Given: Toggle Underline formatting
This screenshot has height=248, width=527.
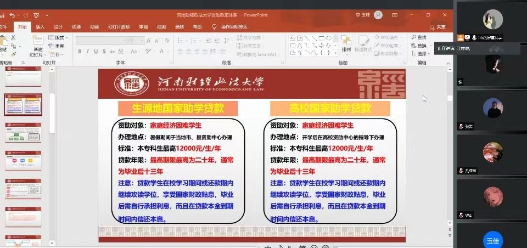Looking at the screenshot, I should pos(96,52).
